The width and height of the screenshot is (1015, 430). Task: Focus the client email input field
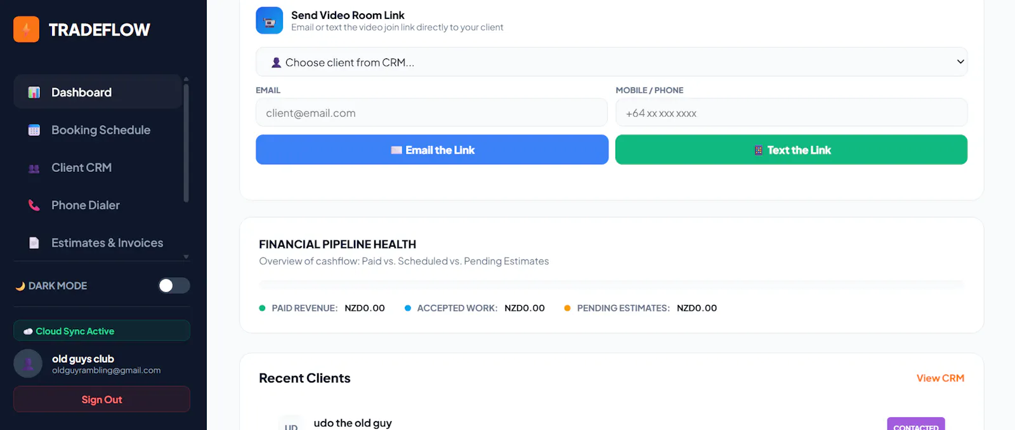point(431,113)
